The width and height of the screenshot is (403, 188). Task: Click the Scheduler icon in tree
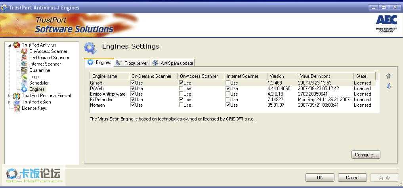(24, 83)
